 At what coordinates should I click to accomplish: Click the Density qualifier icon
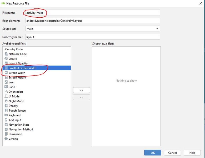[6, 106]
